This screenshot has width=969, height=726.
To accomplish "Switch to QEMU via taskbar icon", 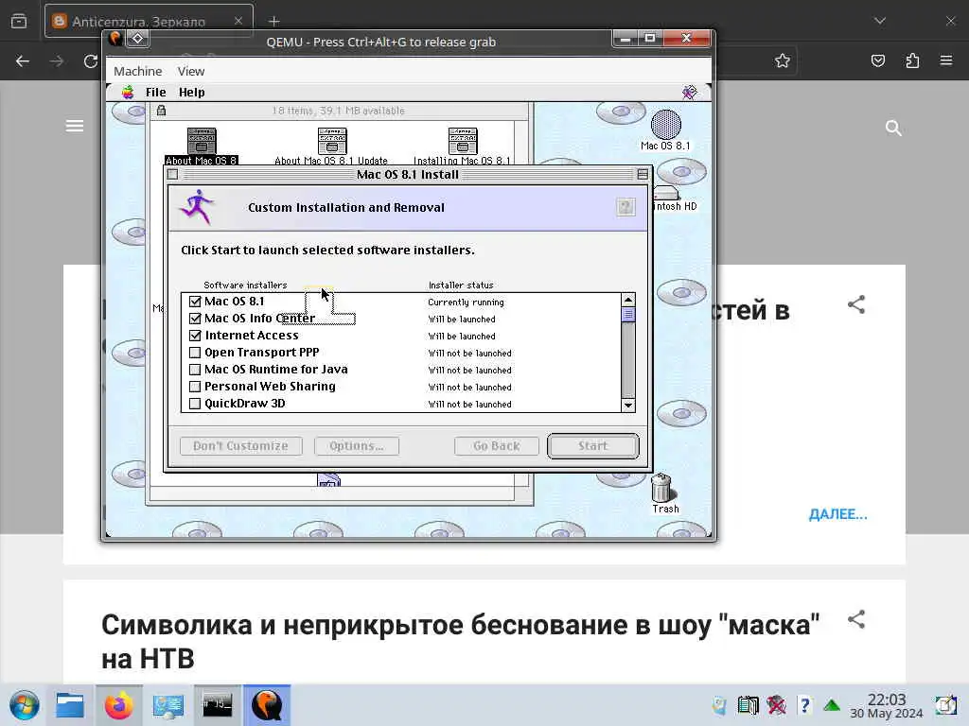I will click(267, 705).
